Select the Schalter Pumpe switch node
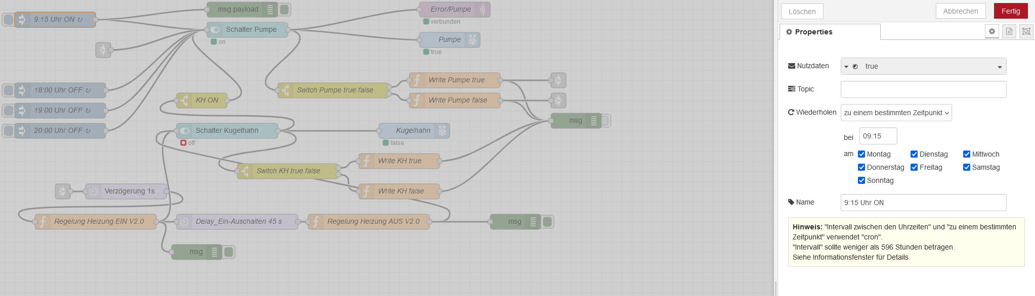The image size is (1035, 296). click(247, 30)
